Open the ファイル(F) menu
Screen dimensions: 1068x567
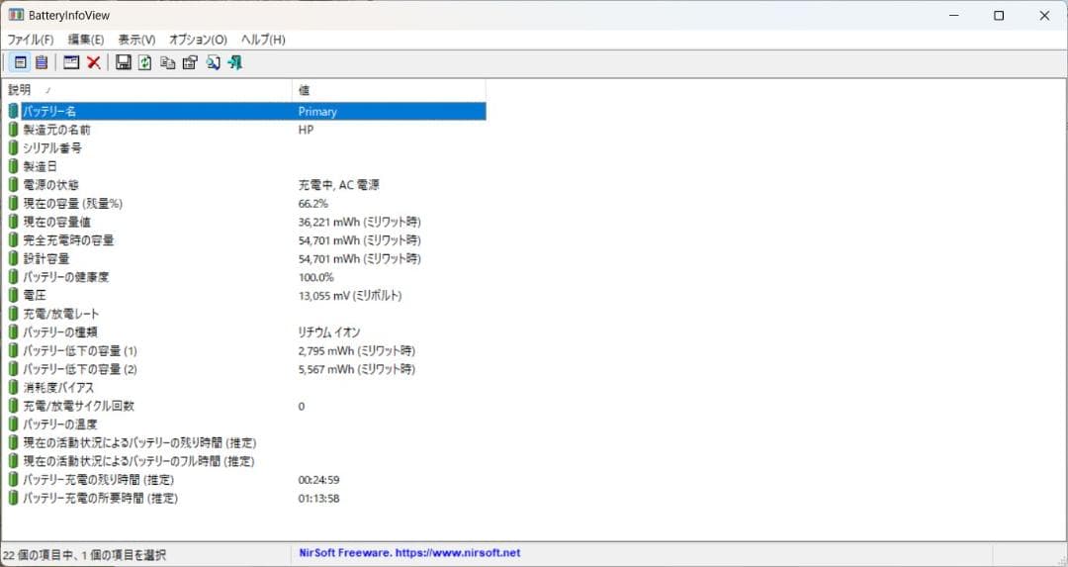31,40
